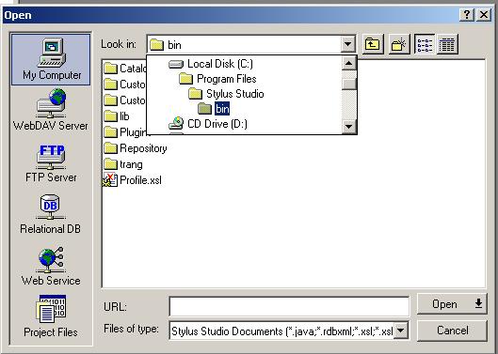Click the Open button's down arrow

coord(478,303)
